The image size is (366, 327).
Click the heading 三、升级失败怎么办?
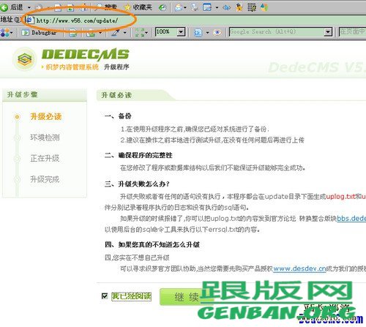click(x=137, y=184)
